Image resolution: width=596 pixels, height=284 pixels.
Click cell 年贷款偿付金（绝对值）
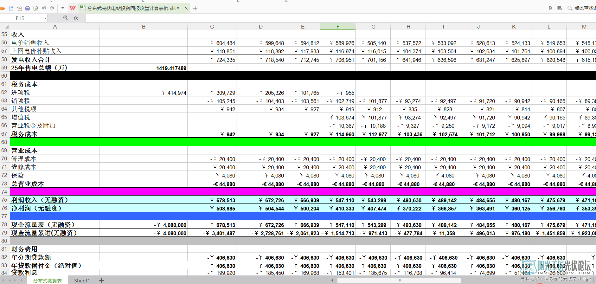point(55,266)
